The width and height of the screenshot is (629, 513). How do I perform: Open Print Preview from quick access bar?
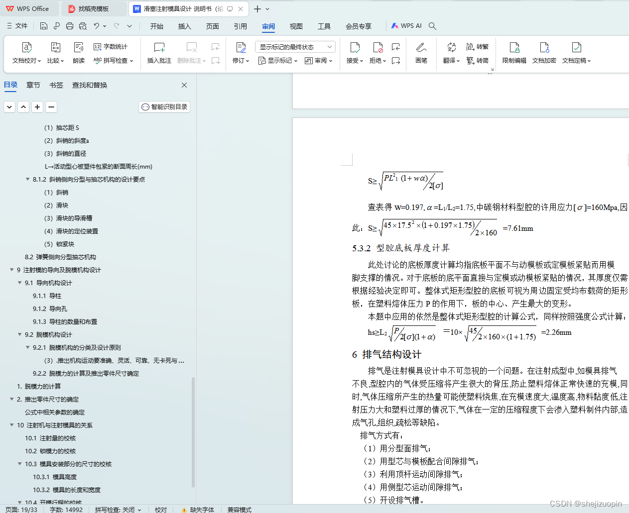tap(83, 26)
